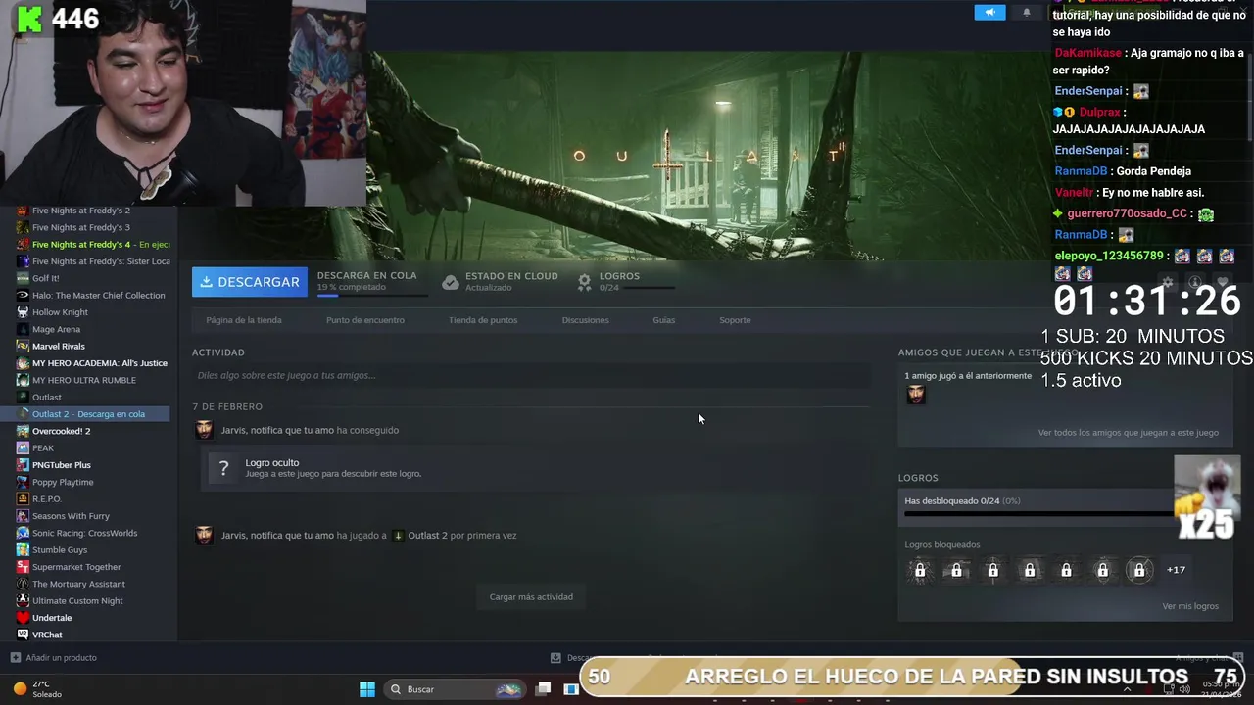Screen dimensions: 1254x705
Task: Open the Steam notifications bell
Action: [1026, 13]
